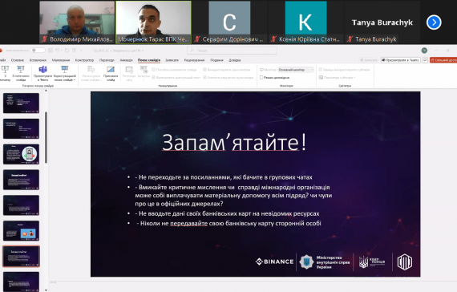
Task: Open the Animations ribbon tab
Action: 126,60
